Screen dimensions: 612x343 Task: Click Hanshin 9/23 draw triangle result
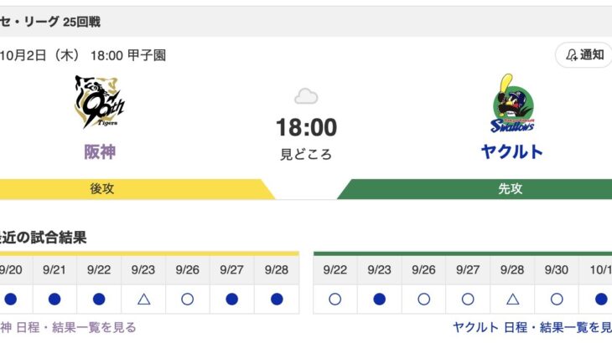143,299
